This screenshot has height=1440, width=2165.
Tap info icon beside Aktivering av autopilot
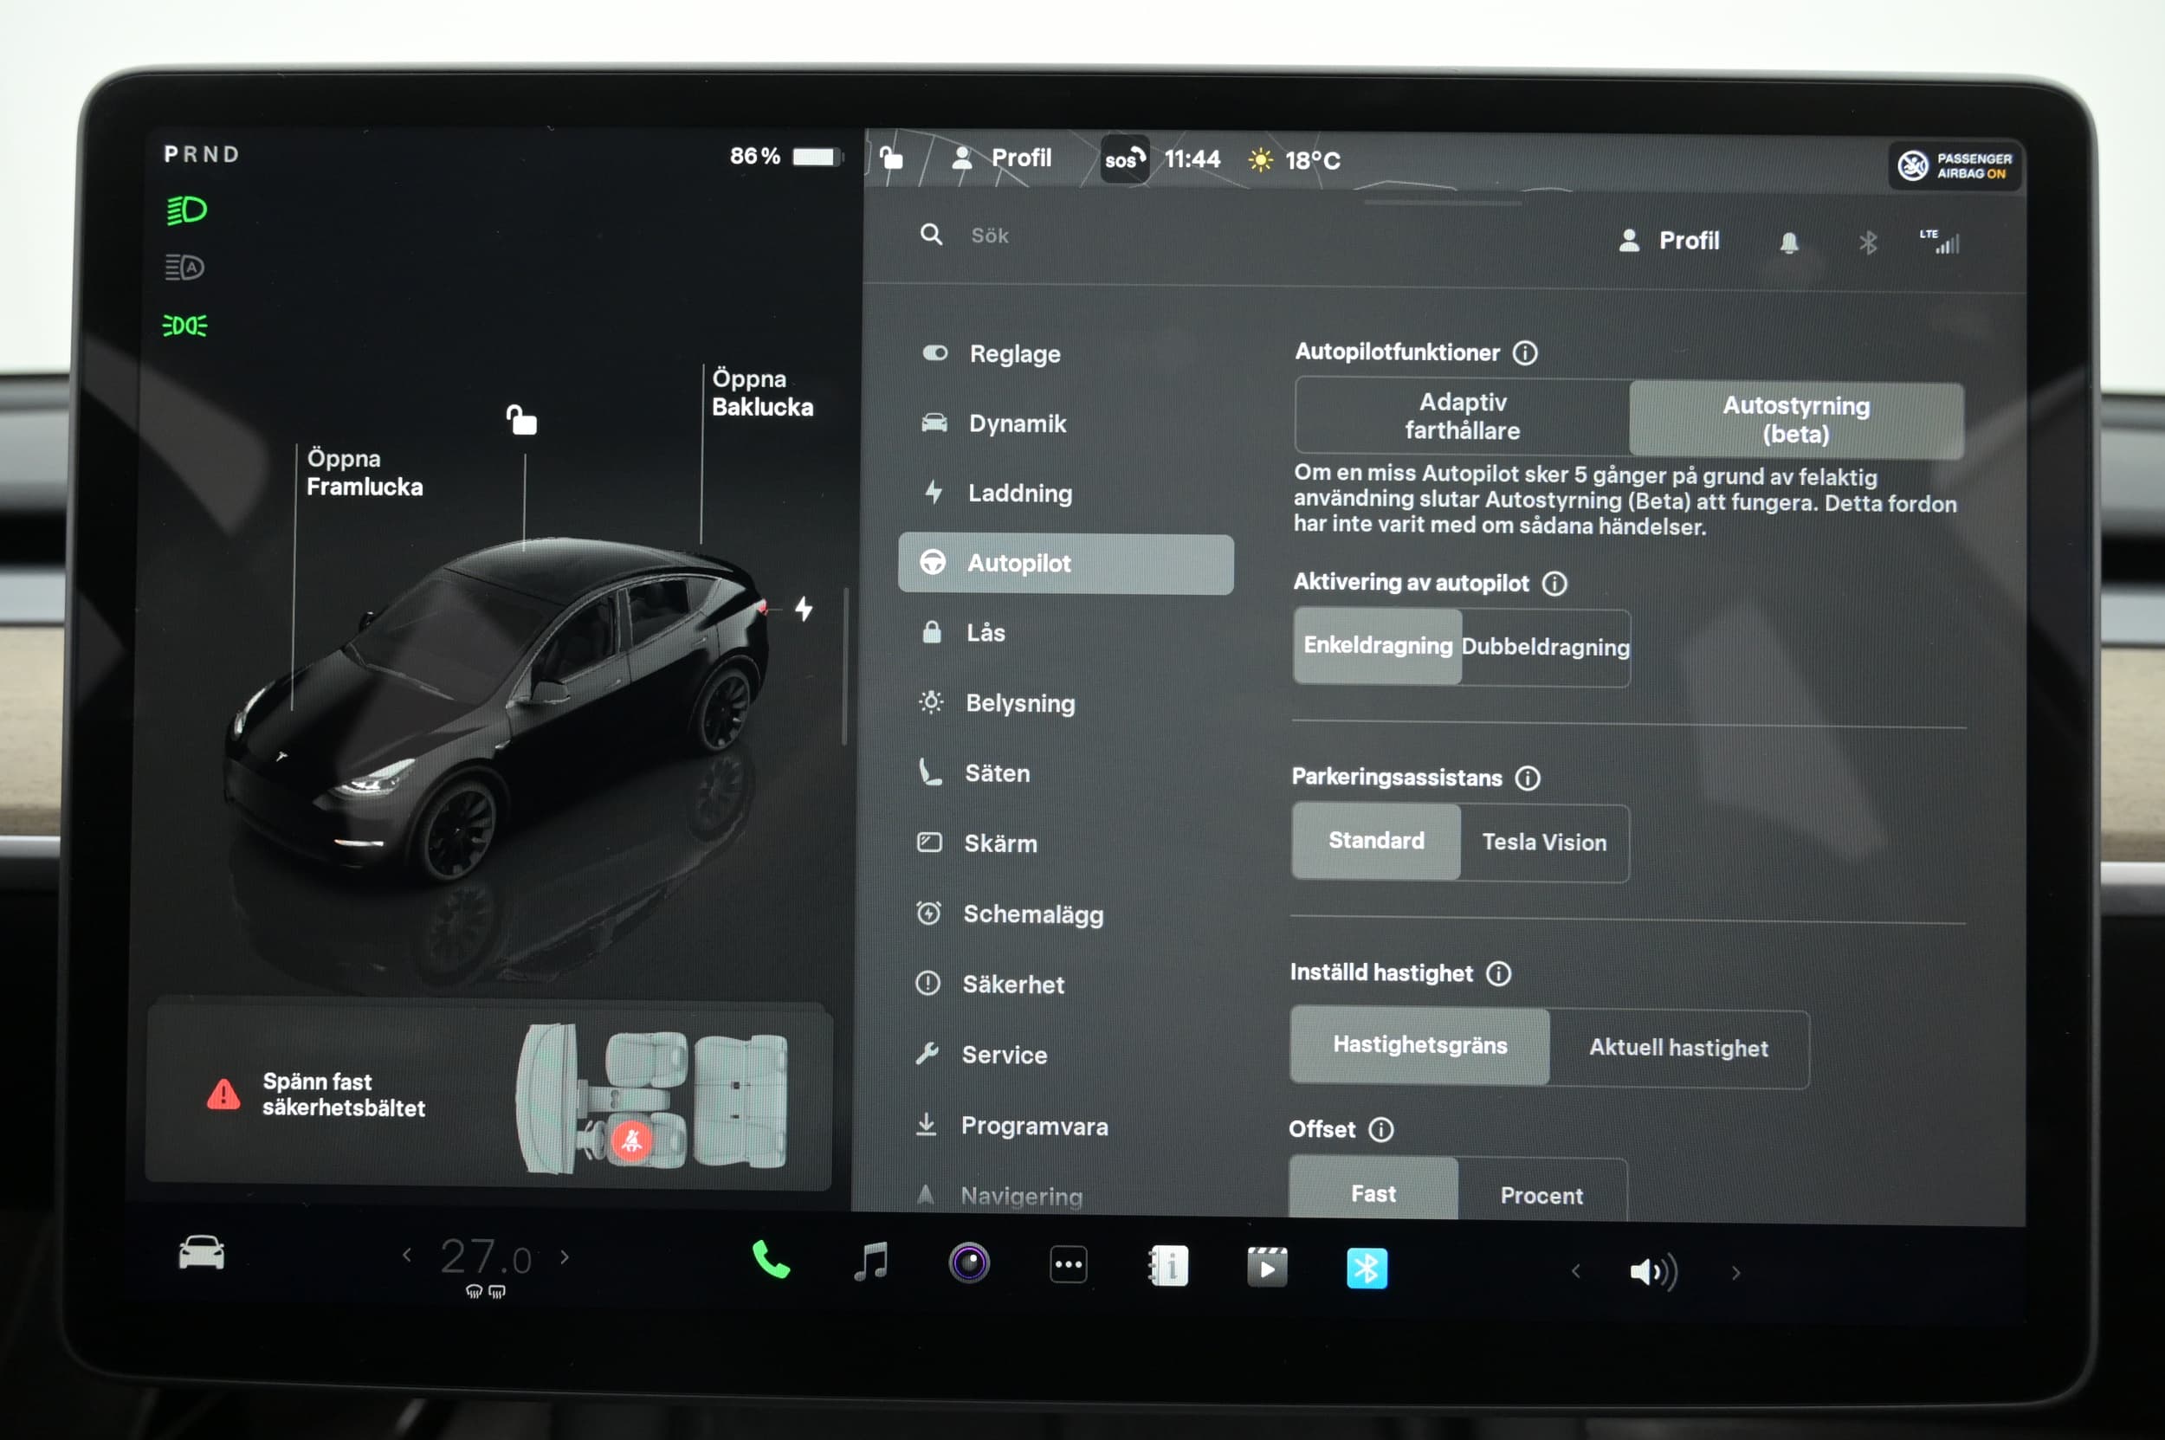[1554, 583]
